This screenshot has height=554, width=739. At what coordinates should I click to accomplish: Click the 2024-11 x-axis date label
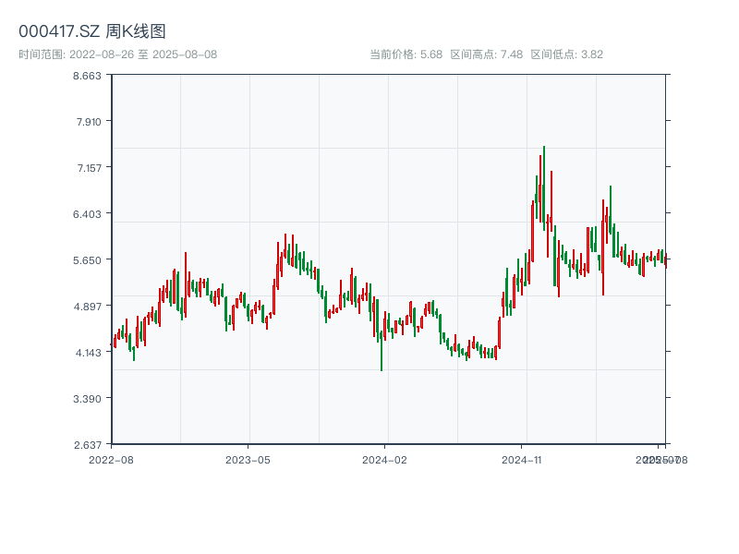(522, 459)
